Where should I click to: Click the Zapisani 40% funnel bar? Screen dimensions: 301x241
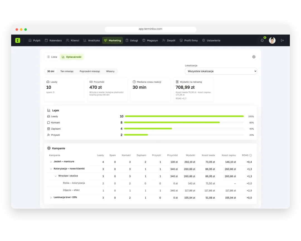click(148, 128)
